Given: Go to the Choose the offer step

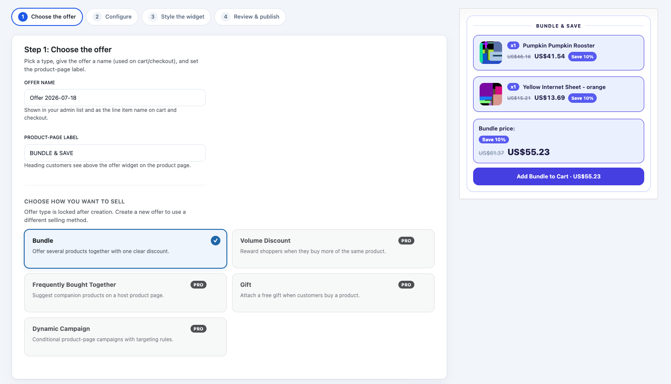Looking at the screenshot, I should 47,17.
